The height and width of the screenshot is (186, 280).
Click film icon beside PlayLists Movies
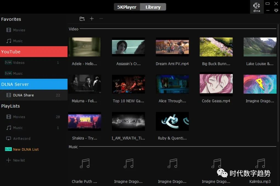coord(9,117)
